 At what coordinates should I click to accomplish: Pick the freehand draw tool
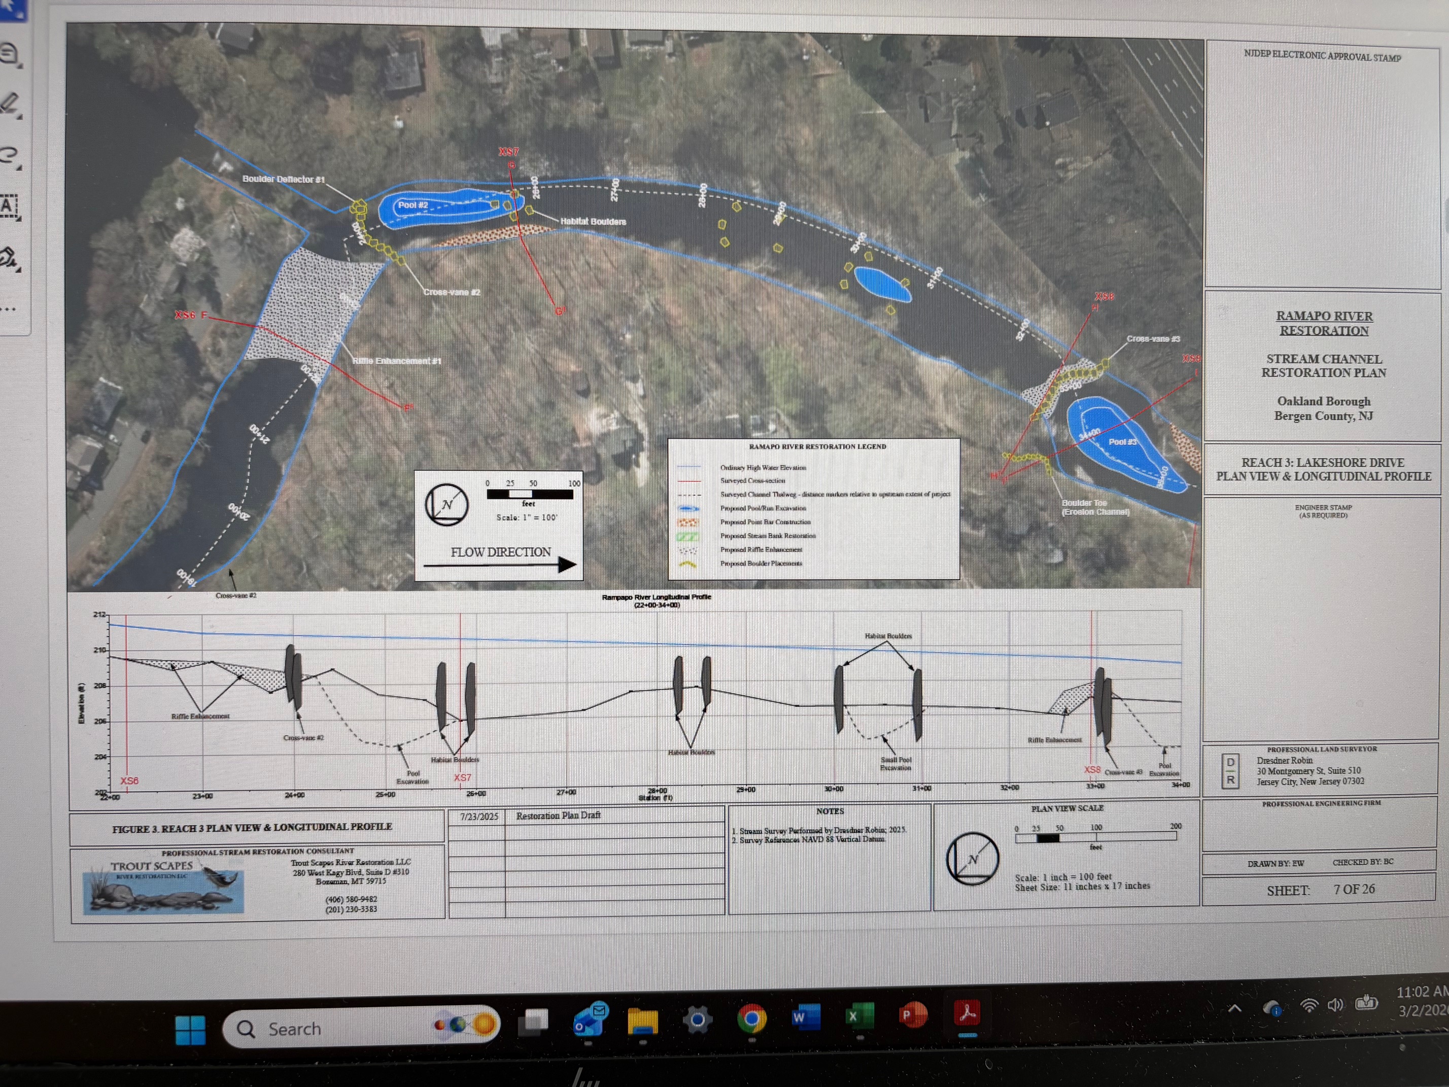click(x=9, y=155)
